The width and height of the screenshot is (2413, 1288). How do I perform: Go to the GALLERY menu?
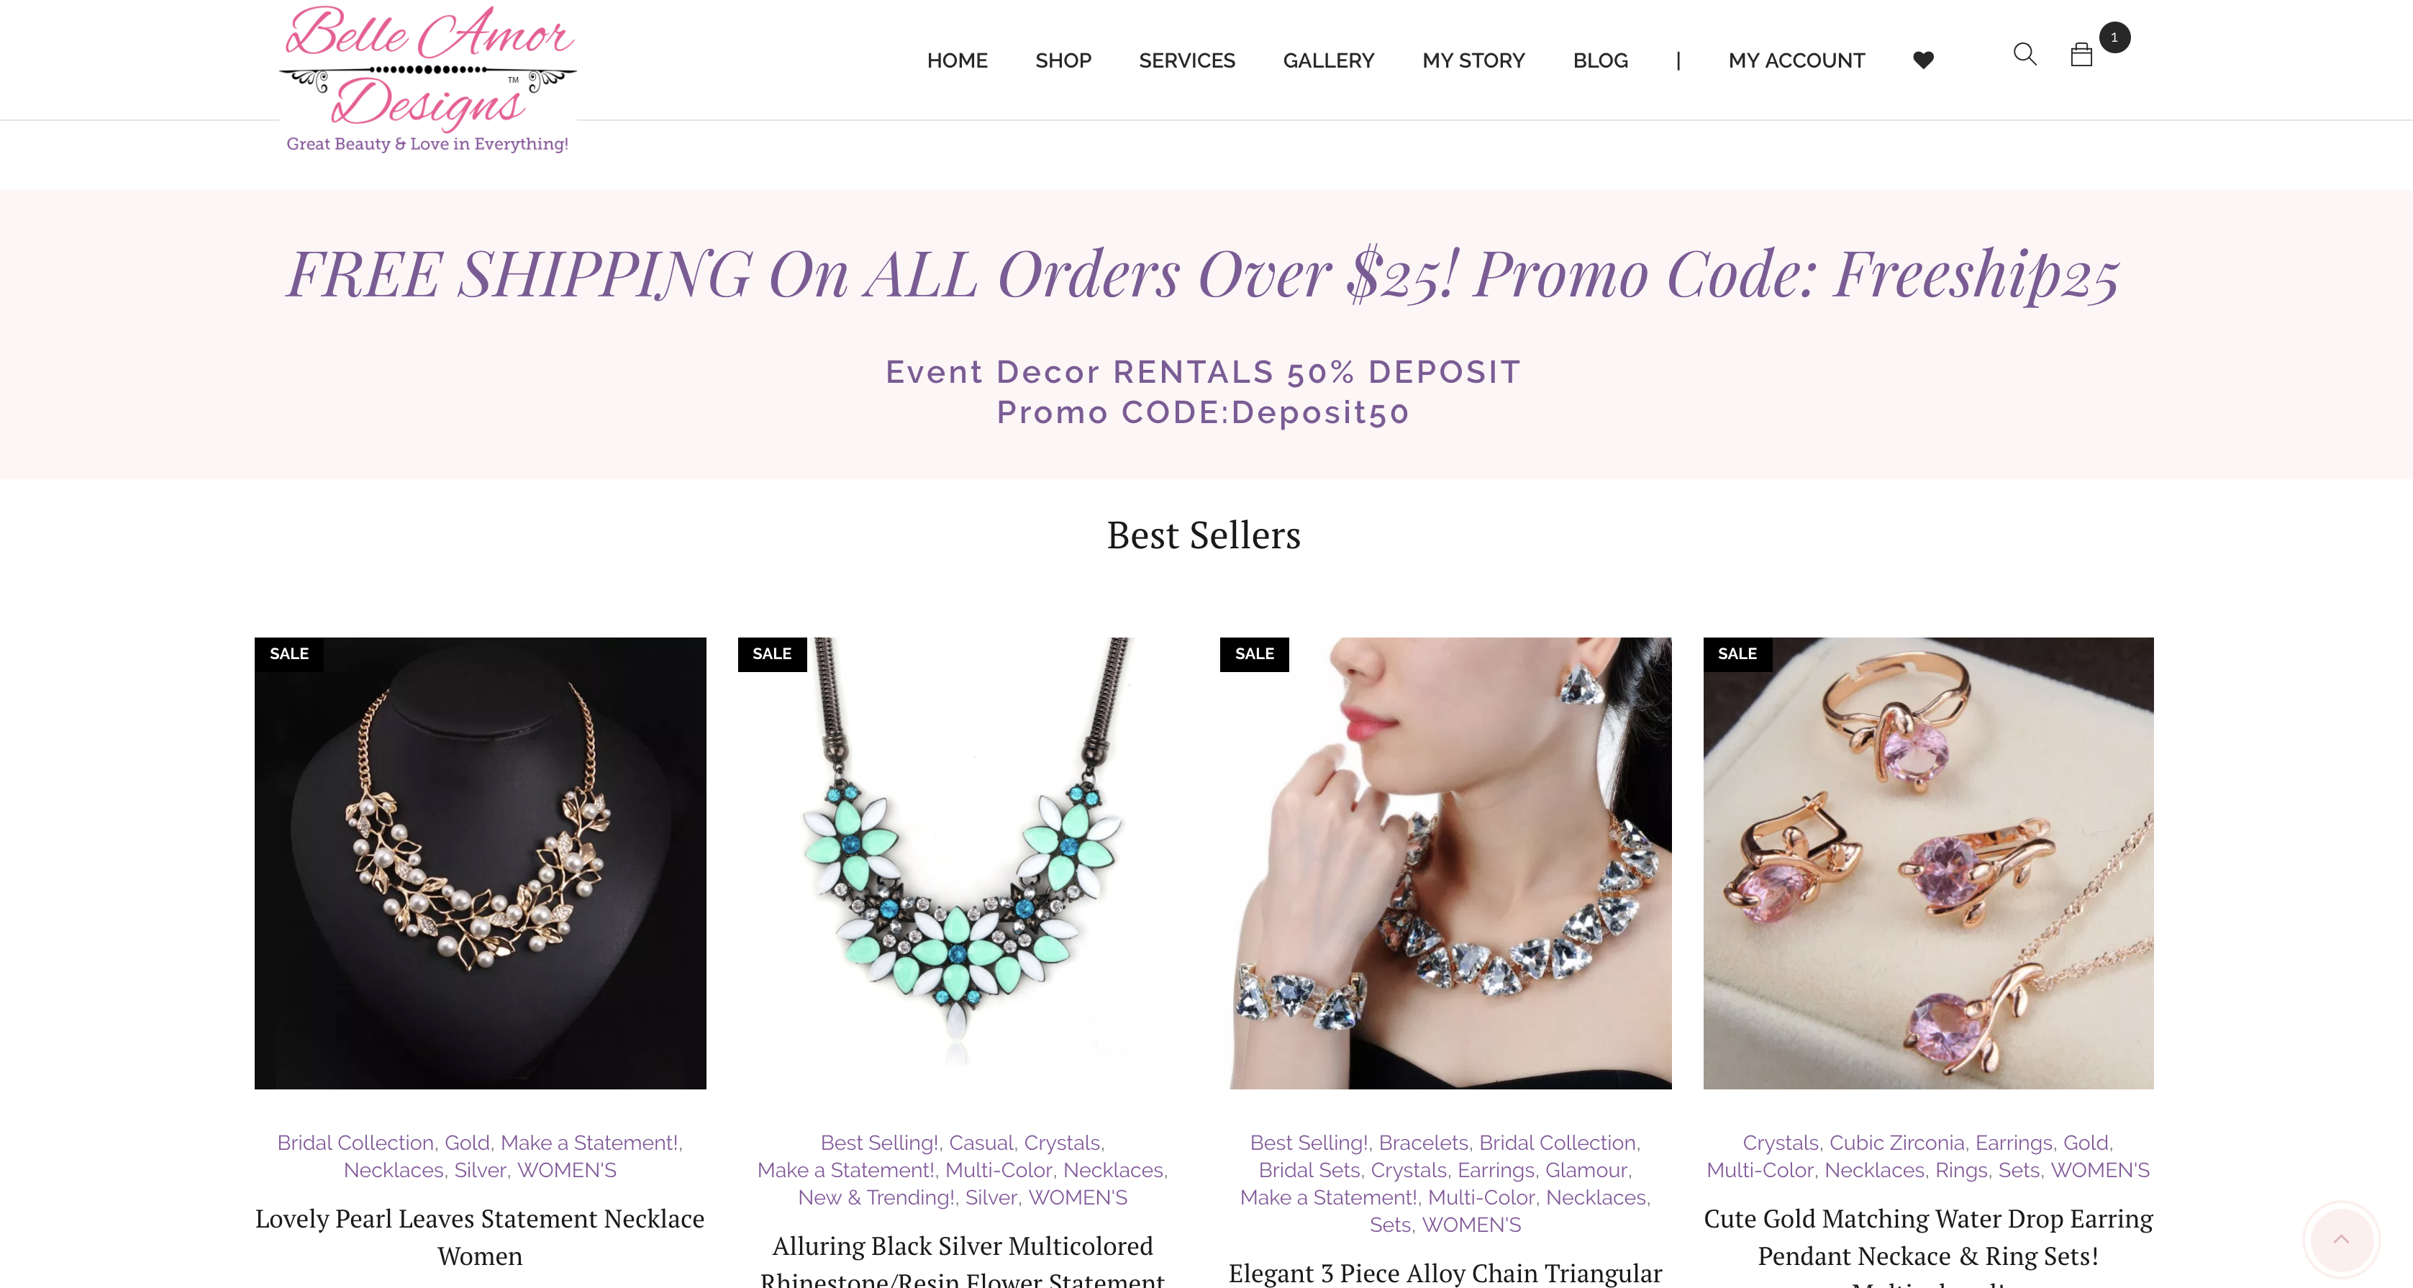[x=1328, y=61]
